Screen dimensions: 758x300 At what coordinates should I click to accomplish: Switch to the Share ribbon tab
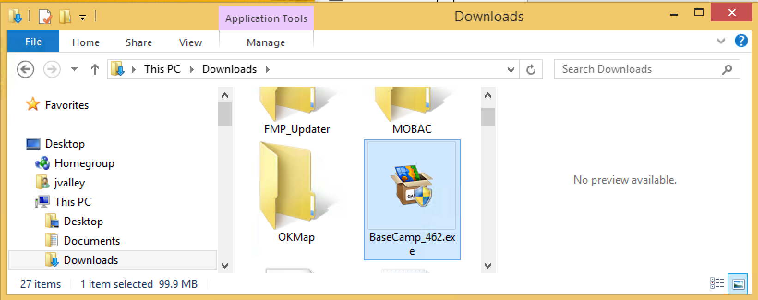click(x=139, y=42)
